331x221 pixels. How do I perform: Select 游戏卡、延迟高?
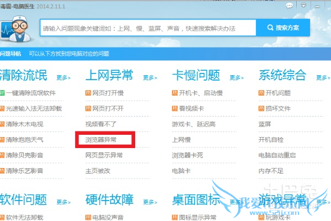[x=194, y=124]
